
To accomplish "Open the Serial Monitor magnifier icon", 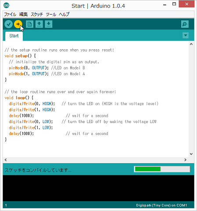I will click(185, 24).
